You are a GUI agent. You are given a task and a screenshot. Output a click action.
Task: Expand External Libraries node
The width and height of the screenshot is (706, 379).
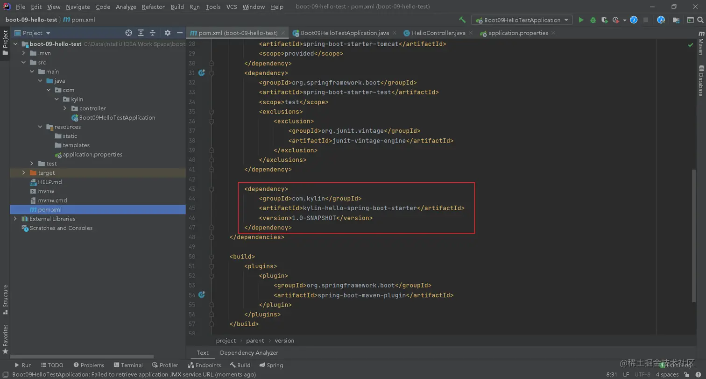pos(15,219)
